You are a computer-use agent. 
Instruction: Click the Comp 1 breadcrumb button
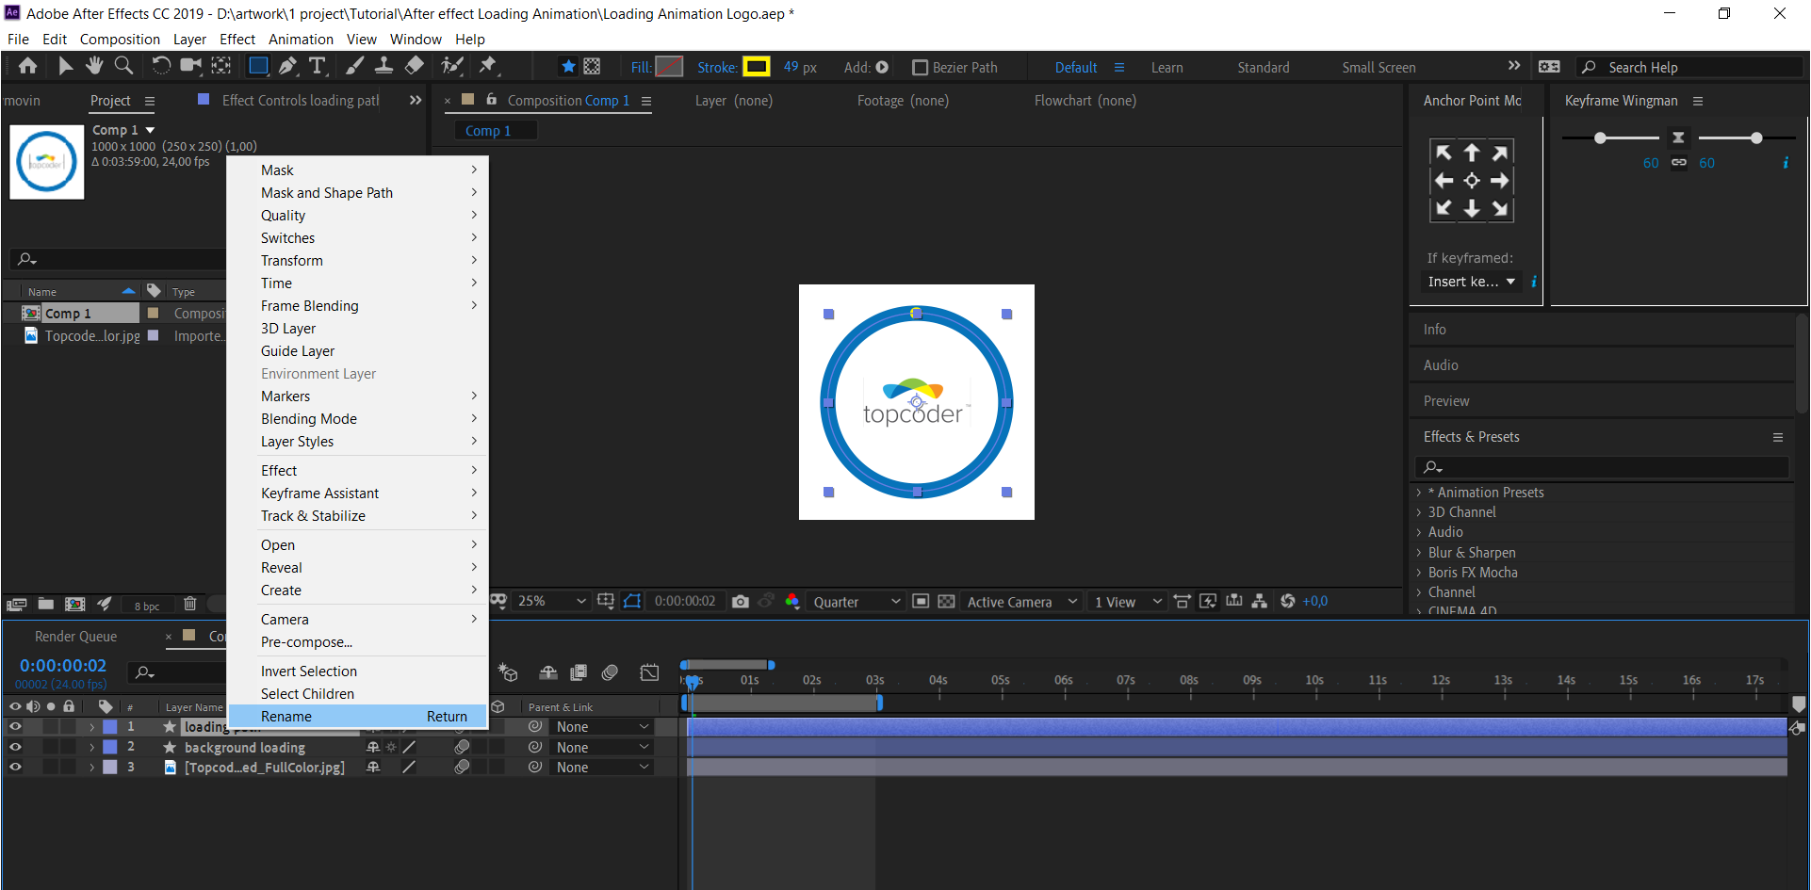496,131
